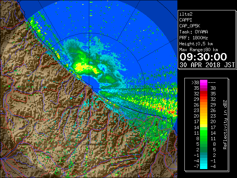The image size is (237, 178).
Task: Click the Max Range:80 km line
Action: pos(198,50)
